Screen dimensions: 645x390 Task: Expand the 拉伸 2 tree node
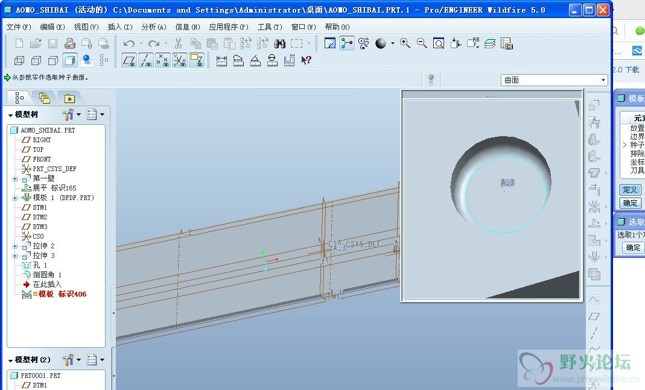pos(15,246)
